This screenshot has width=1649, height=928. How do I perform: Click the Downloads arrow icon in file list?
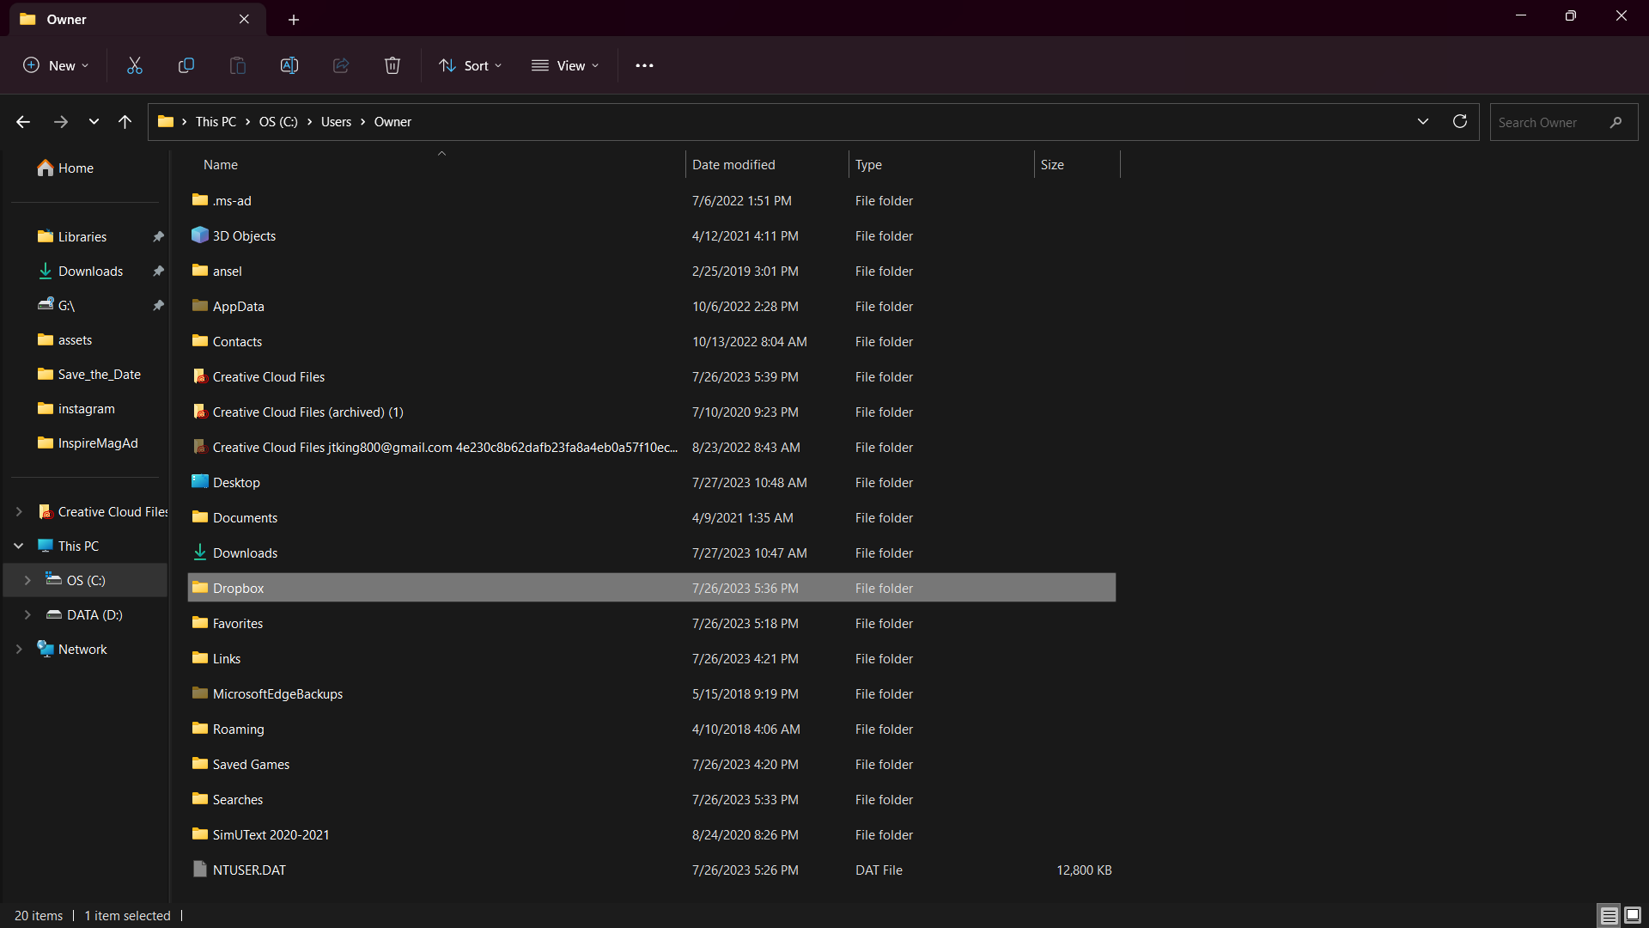click(x=200, y=552)
